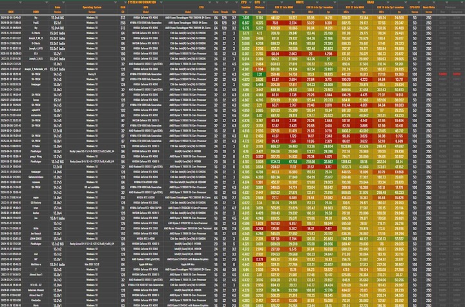Screen dimensions: 465x307
Task: Select write fps value 47.258
Action: tap(293, 162)
